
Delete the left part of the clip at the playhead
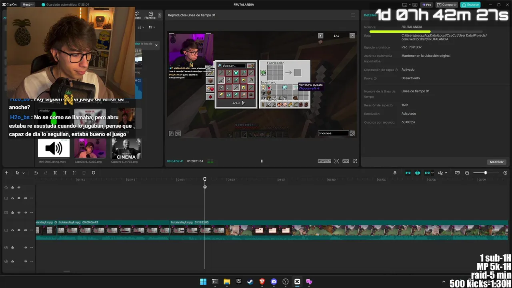coord(65,173)
